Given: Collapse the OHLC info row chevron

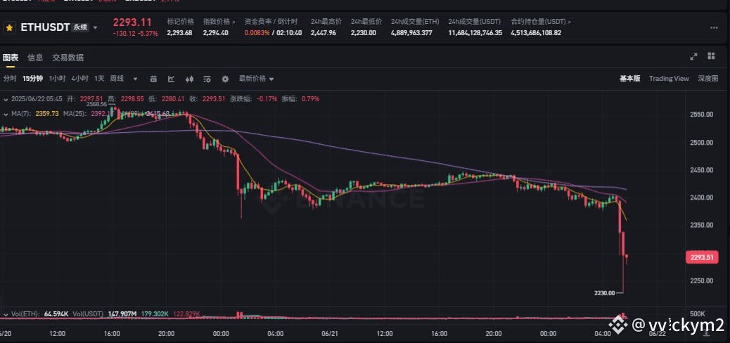Looking at the screenshot, I should [x=5, y=99].
